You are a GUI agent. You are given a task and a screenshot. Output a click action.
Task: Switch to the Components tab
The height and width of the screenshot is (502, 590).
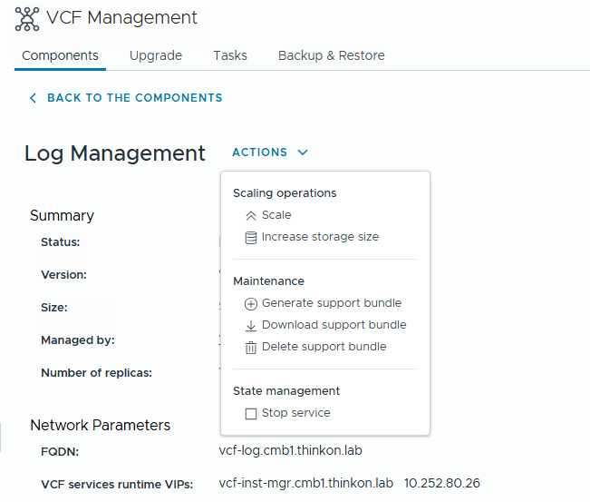tap(60, 55)
